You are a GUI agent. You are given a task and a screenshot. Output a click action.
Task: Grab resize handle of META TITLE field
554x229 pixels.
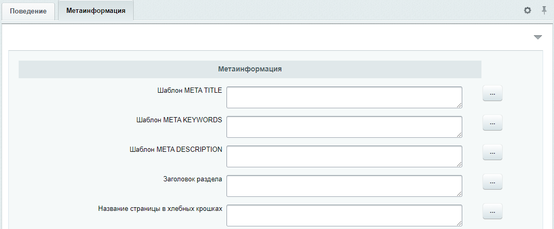point(460,105)
